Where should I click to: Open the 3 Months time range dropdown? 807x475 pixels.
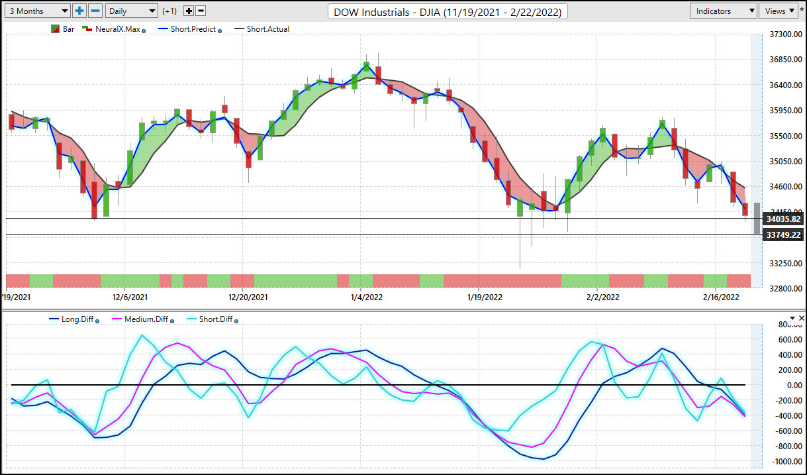point(36,11)
